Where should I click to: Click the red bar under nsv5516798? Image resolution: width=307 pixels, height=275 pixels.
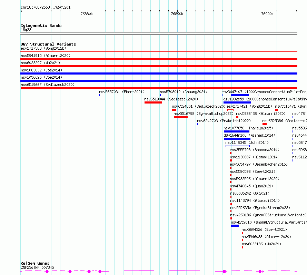181,117
